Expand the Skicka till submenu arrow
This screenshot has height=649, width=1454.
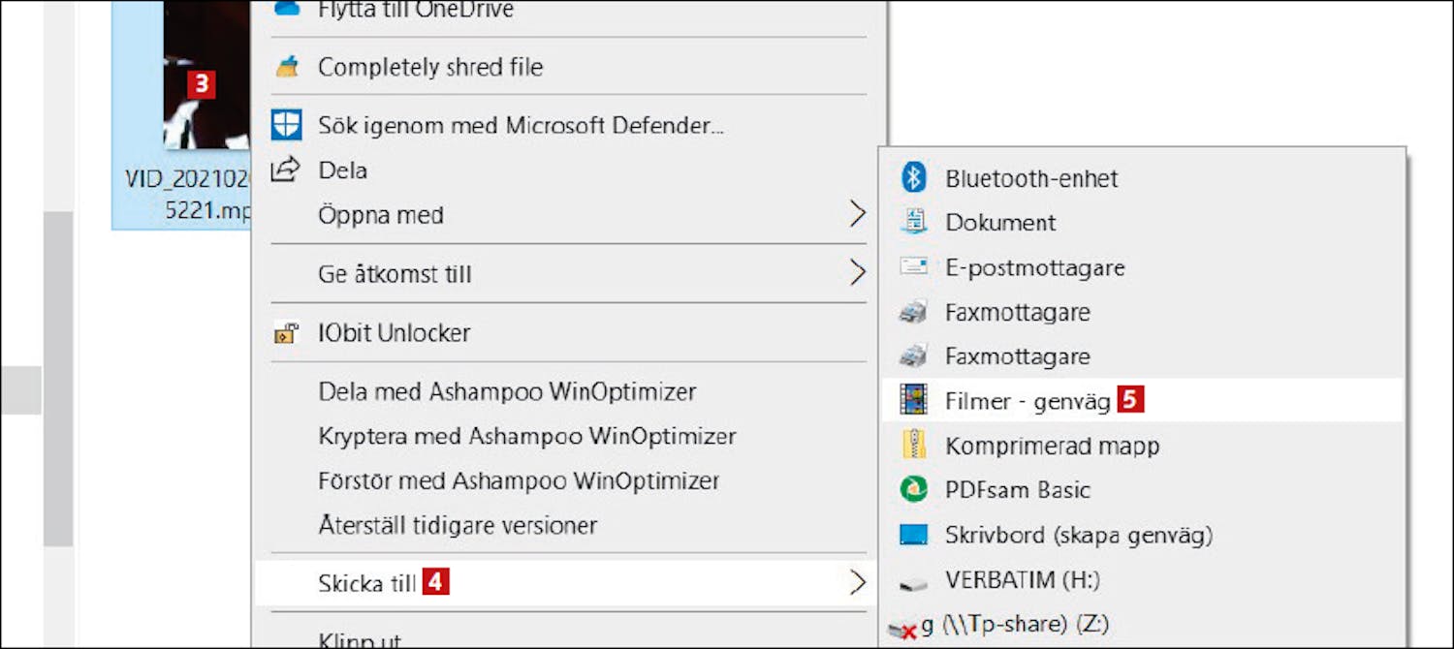click(x=857, y=583)
